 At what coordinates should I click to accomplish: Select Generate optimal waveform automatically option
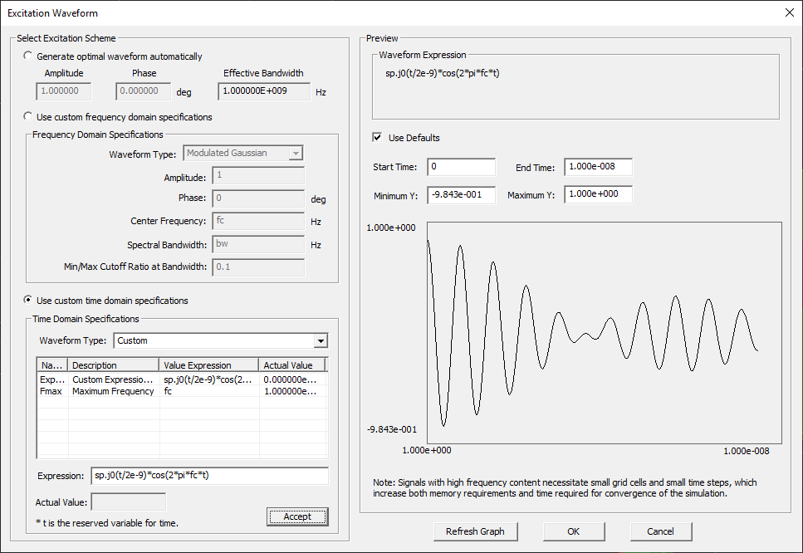tap(30, 56)
